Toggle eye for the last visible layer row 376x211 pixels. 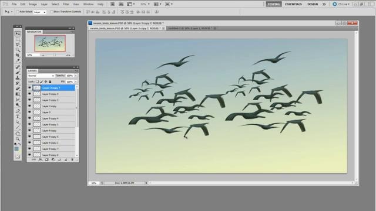[x=29, y=155]
